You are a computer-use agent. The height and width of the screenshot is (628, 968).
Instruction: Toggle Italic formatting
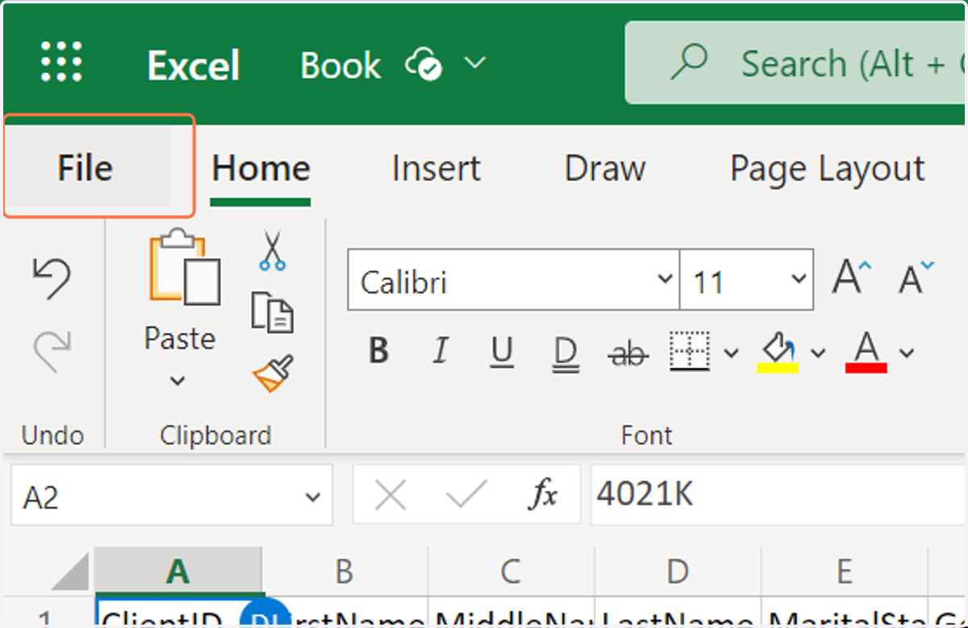click(x=440, y=351)
